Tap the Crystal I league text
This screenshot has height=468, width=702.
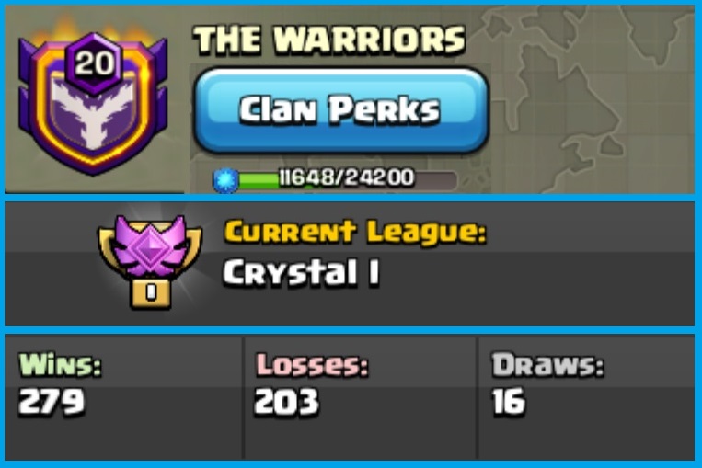tap(301, 272)
